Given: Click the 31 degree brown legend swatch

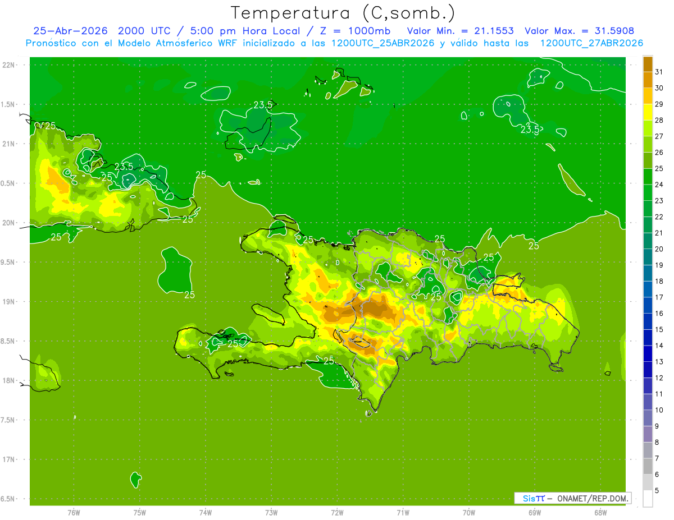Looking at the screenshot, I should tap(648, 64).
